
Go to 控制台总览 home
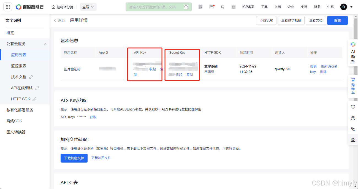tap(63, 7)
